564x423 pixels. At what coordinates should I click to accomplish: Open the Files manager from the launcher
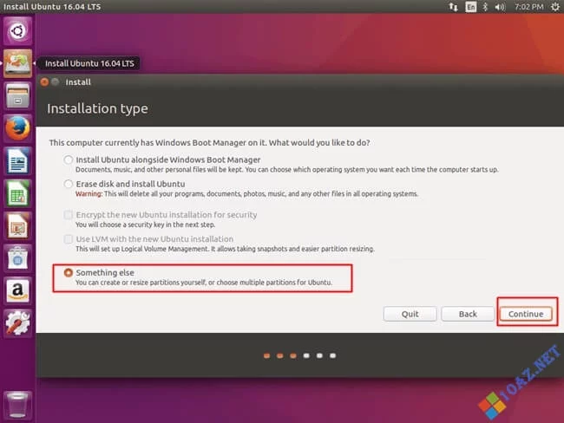click(x=17, y=95)
